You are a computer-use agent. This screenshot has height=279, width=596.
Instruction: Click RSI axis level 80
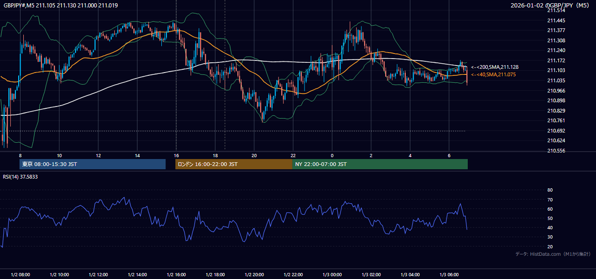tap(550, 190)
